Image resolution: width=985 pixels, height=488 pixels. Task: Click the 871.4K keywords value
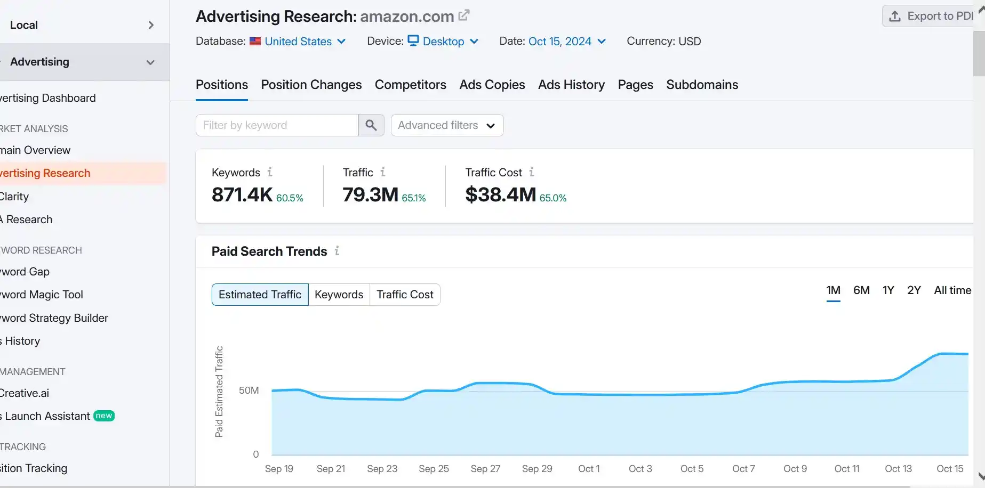pyautogui.click(x=242, y=195)
